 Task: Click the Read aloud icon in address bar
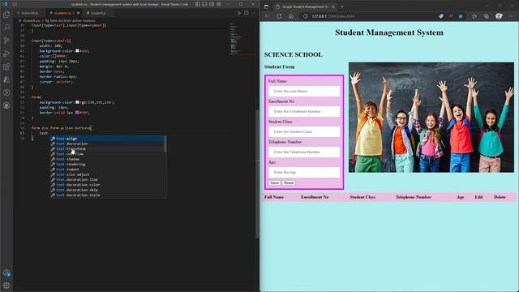(451, 16)
